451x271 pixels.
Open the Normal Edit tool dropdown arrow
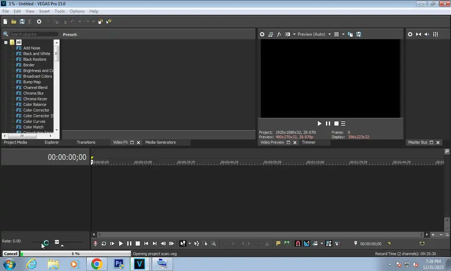point(190,243)
